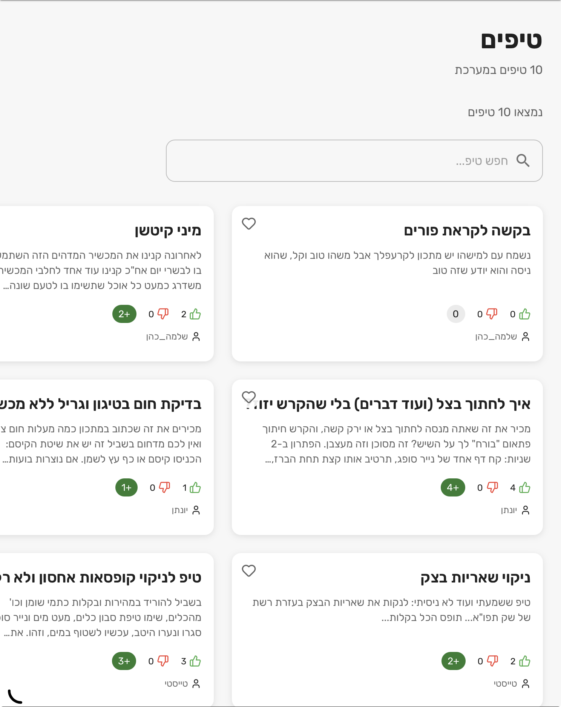The height and width of the screenshot is (707, 561).
Task: Favorite the 'בקשה לקראת פורים' tip
Action: coord(249,224)
